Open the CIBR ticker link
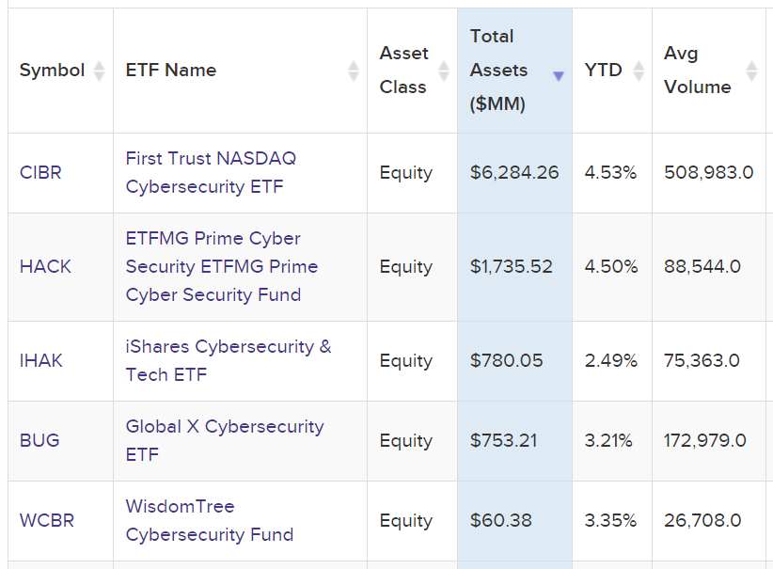 39,172
